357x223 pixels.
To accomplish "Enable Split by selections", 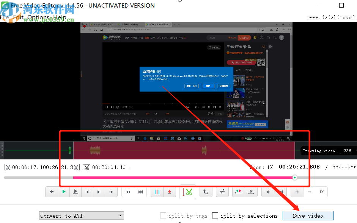I will tap(215, 215).
